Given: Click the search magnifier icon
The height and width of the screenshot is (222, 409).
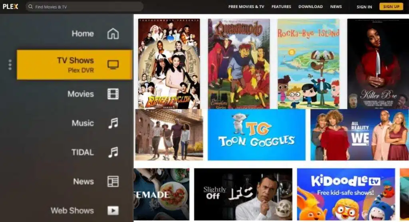Looking at the screenshot, I should coord(30,6).
